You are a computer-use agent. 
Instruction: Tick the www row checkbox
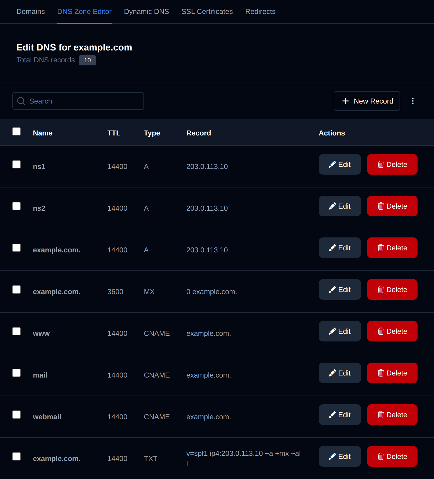[x=16, y=331]
